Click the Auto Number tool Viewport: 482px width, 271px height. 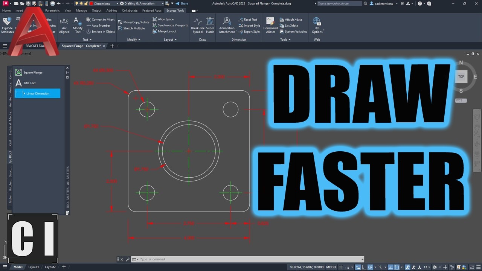pyautogui.click(x=98, y=26)
